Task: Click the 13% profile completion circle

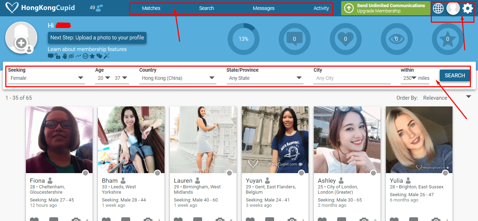Action: 243,39
